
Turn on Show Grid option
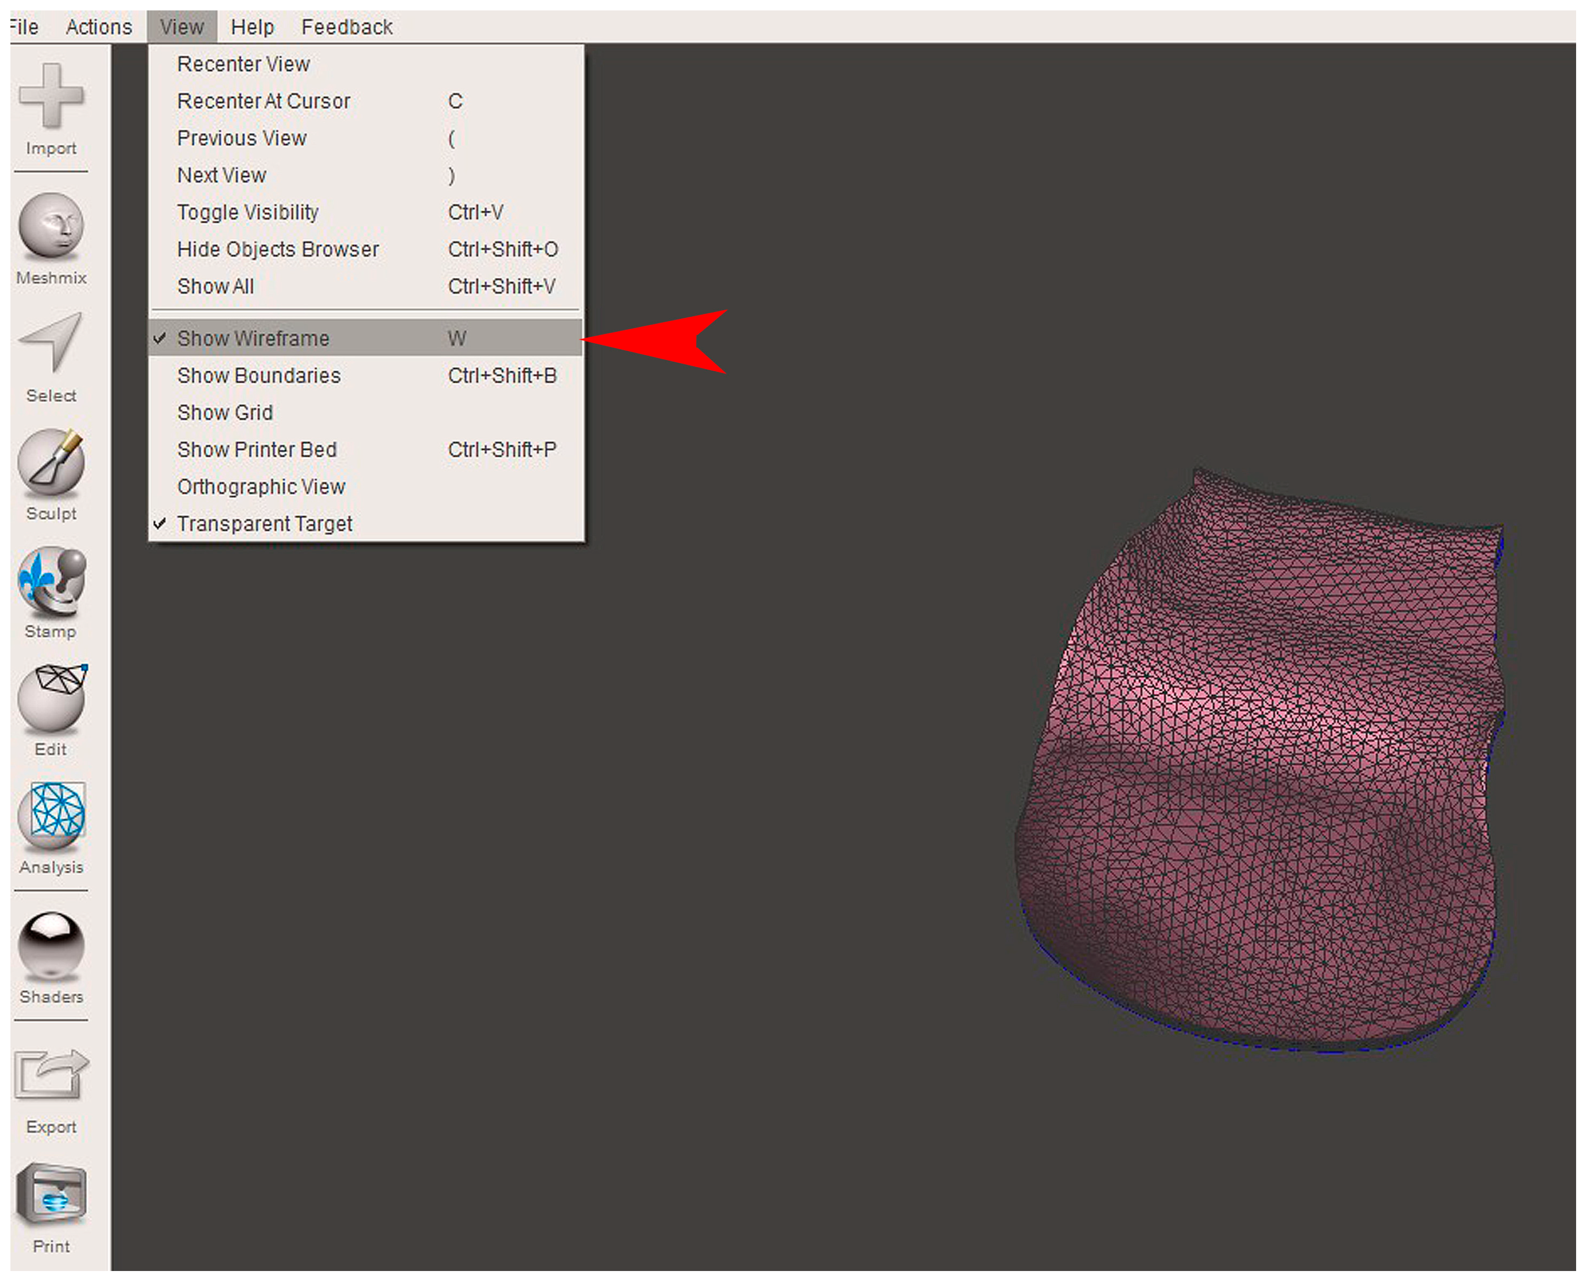point(225,413)
